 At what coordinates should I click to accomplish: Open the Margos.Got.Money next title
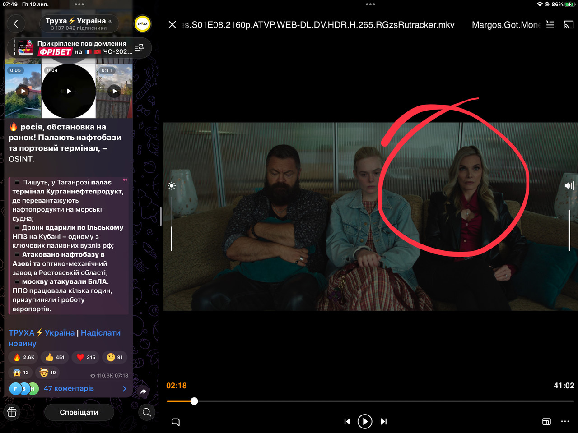[x=506, y=25]
